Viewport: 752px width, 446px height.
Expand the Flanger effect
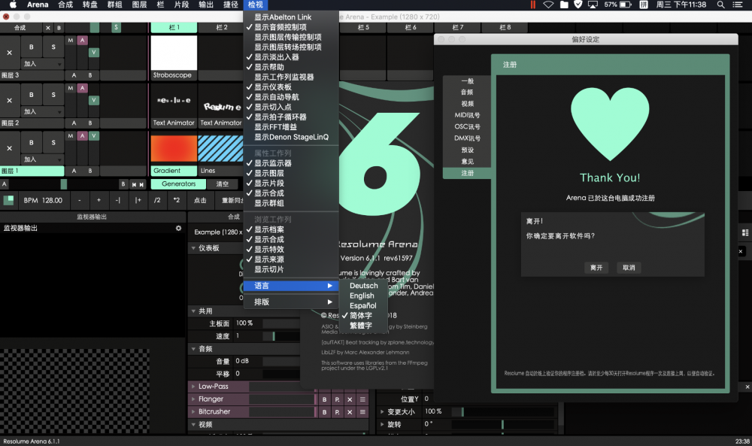tap(194, 399)
